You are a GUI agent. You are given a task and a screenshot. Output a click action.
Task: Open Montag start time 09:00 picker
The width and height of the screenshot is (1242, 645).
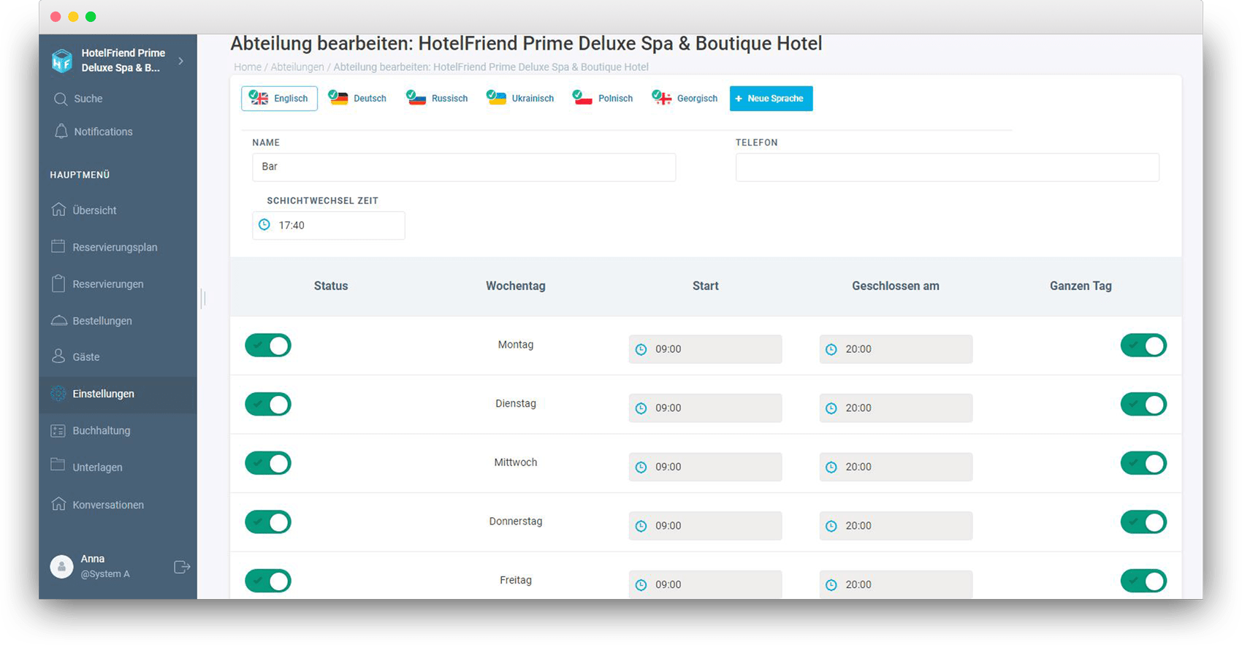pos(705,349)
